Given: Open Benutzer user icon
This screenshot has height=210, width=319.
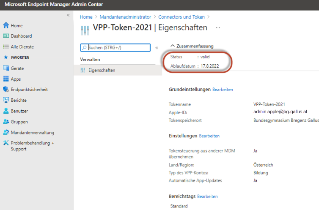Looking at the screenshot, I should coord(6,111).
